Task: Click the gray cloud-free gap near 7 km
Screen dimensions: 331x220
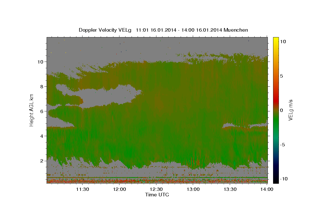Action: pyautogui.click(x=105, y=97)
